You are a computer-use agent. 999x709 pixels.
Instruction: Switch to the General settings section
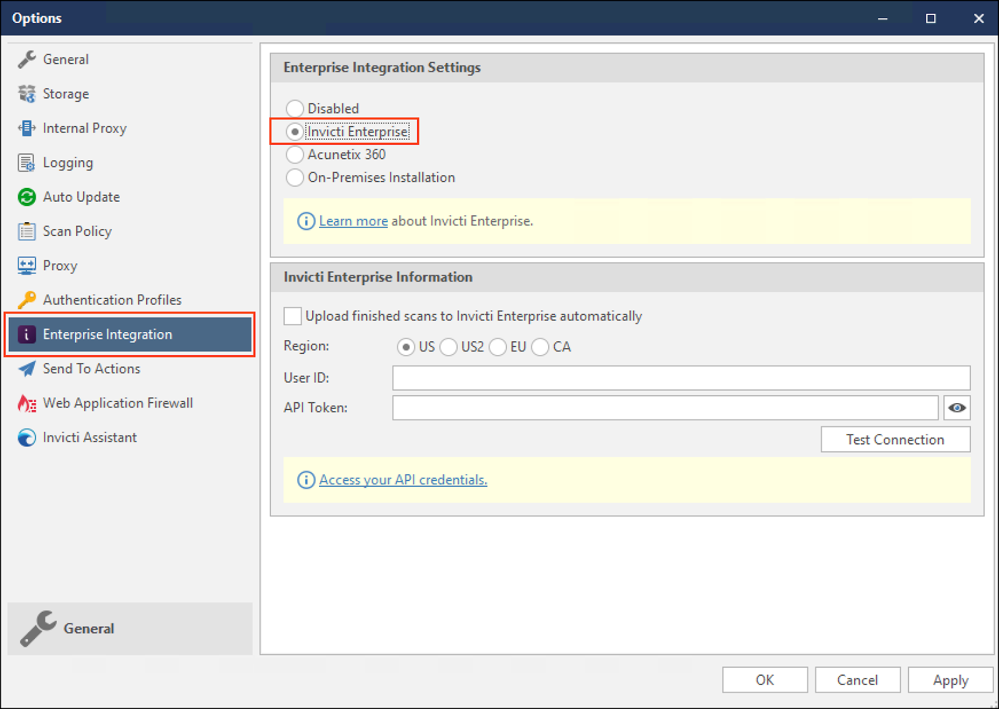coord(66,59)
